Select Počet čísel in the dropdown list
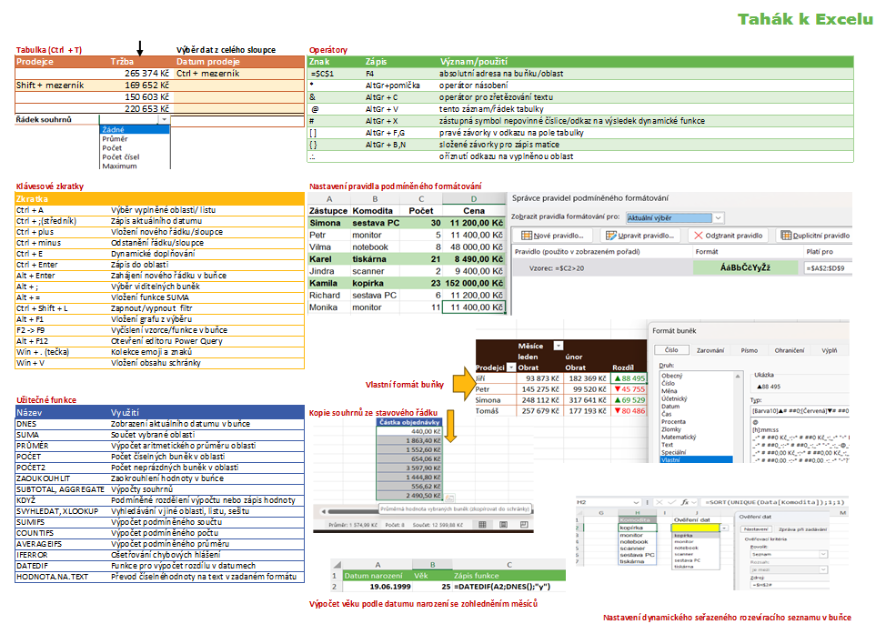This screenshot has width=886, height=634. 135,156
